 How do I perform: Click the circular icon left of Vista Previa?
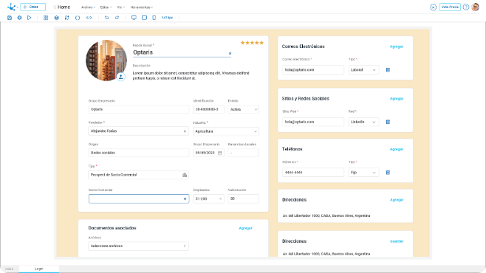click(434, 7)
